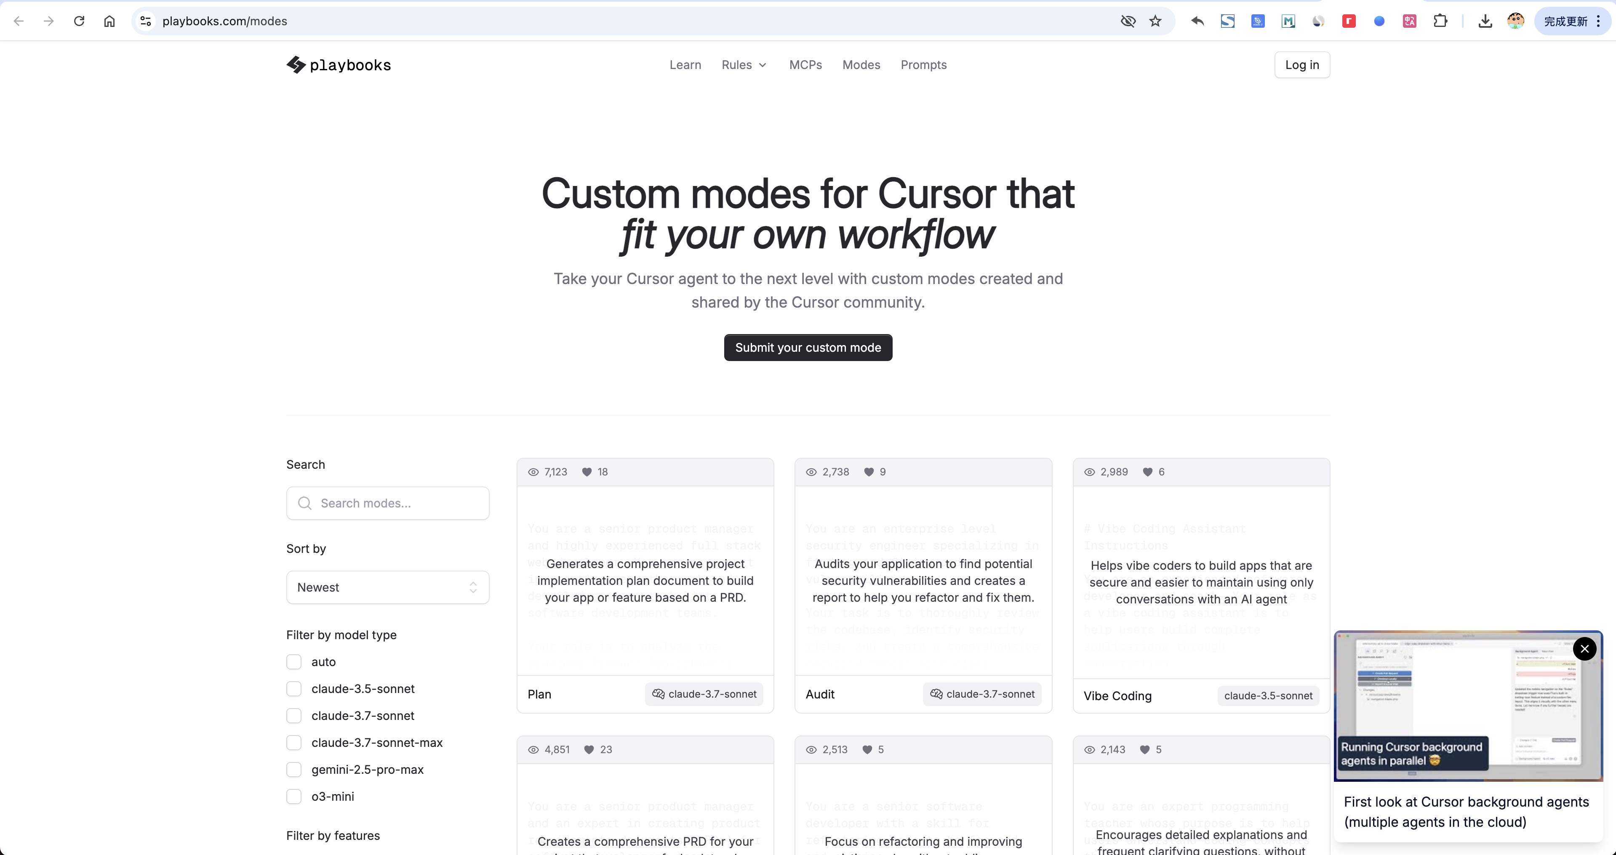1616x855 pixels.
Task: Click the Focus on refactoring card
Action: [923, 796]
